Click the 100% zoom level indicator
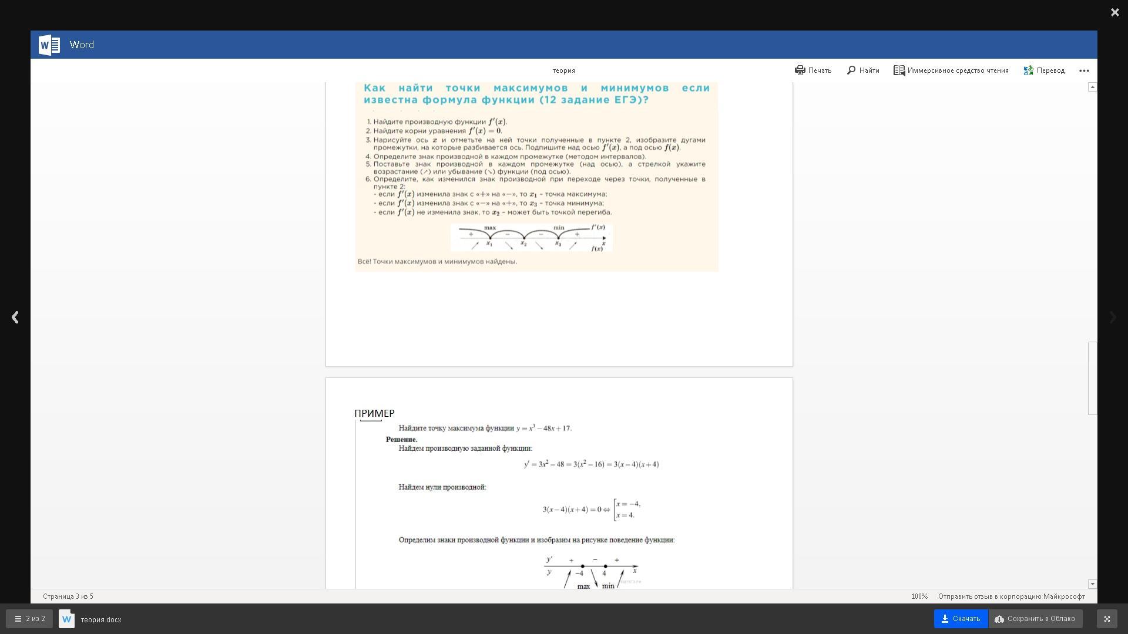Image resolution: width=1128 pixels, height=634 pixels. pyautogui.click(x=919, y=596)
